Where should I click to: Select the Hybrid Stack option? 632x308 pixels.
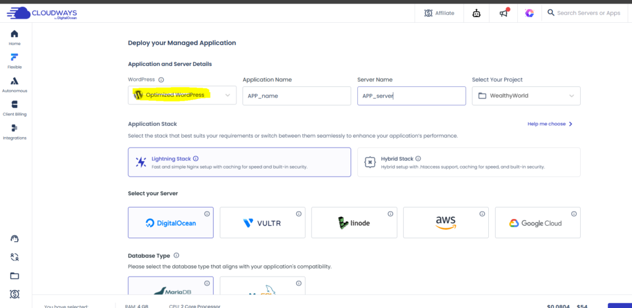(x=468, y=162)
